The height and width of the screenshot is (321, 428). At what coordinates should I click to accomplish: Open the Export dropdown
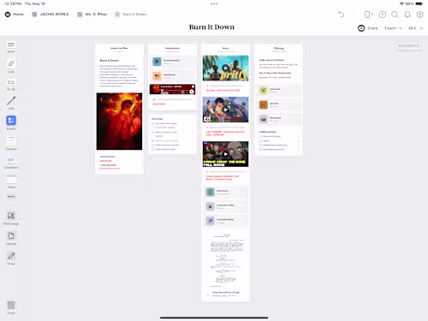click(393, 28)
